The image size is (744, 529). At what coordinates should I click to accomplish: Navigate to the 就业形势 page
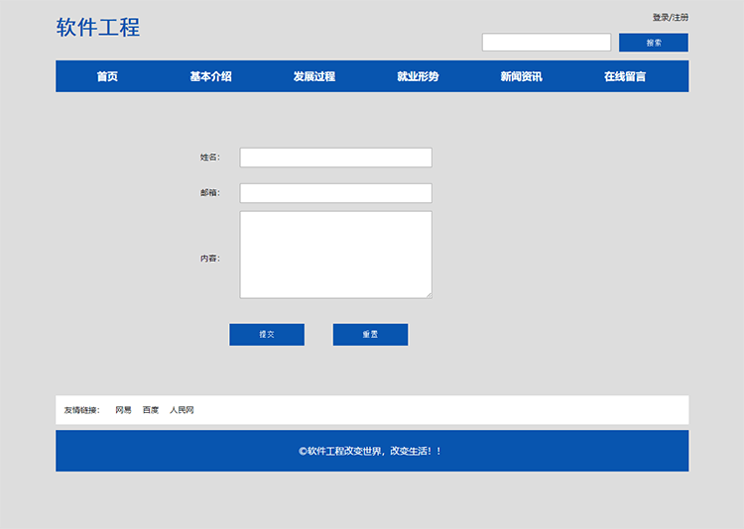[418, 76]
